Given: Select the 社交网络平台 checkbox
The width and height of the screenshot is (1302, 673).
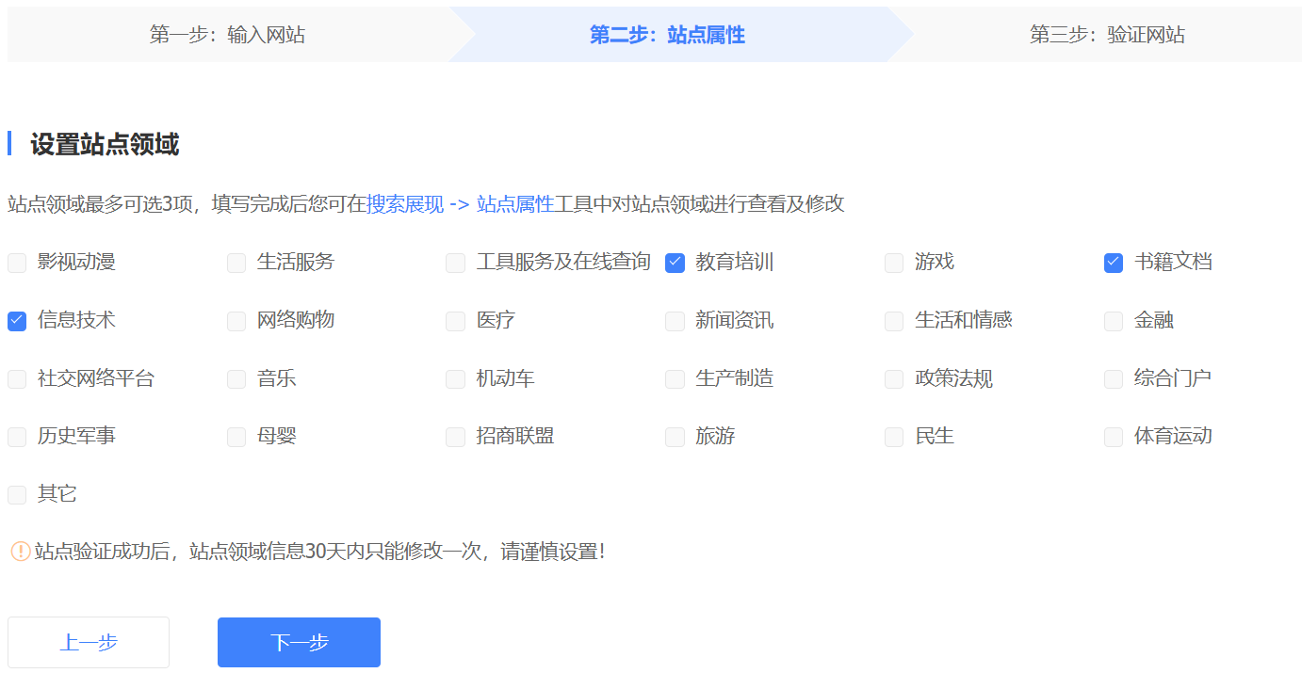Looking at the screenshot, I should (x=17, y=379).
